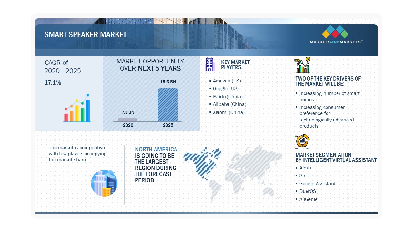Select Google Assistant in segmentation list

coord(317,184)
